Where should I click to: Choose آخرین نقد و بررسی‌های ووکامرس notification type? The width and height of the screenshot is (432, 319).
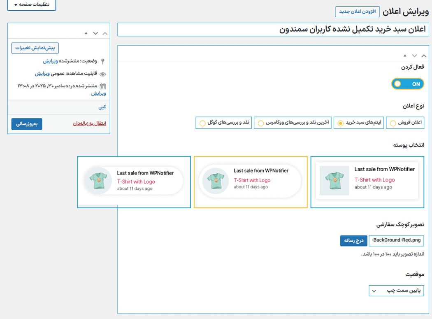260,122
